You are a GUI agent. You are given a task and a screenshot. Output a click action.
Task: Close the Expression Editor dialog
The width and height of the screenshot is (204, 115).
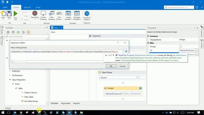(125, 42)
